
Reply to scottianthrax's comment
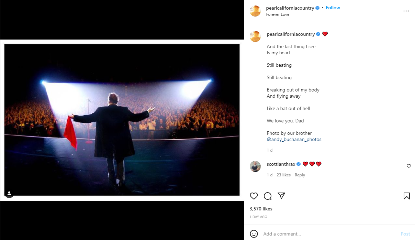(300, 175)
